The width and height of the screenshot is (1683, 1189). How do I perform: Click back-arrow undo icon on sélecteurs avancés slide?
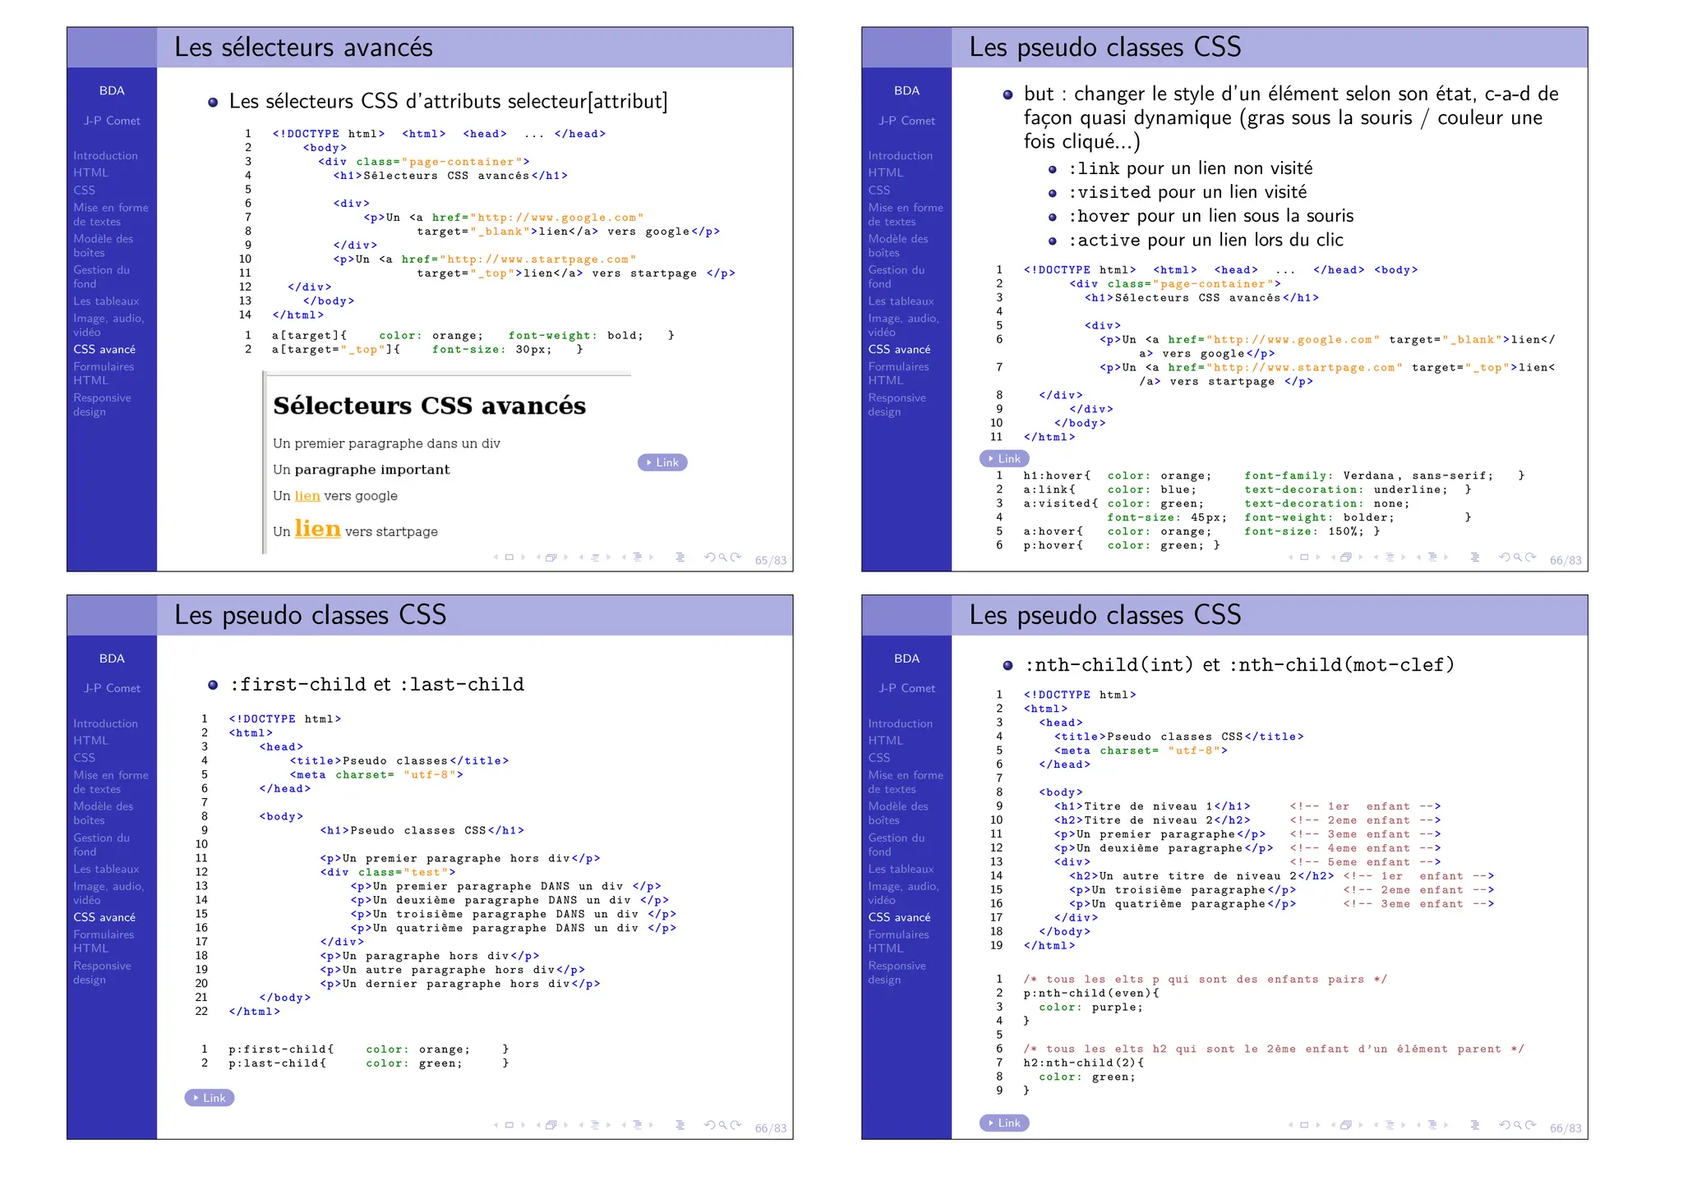(x=709, y=558)
